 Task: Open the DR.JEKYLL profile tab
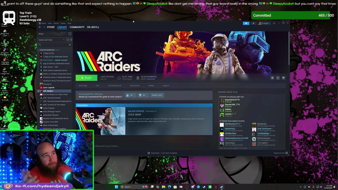tap(93, 27)
